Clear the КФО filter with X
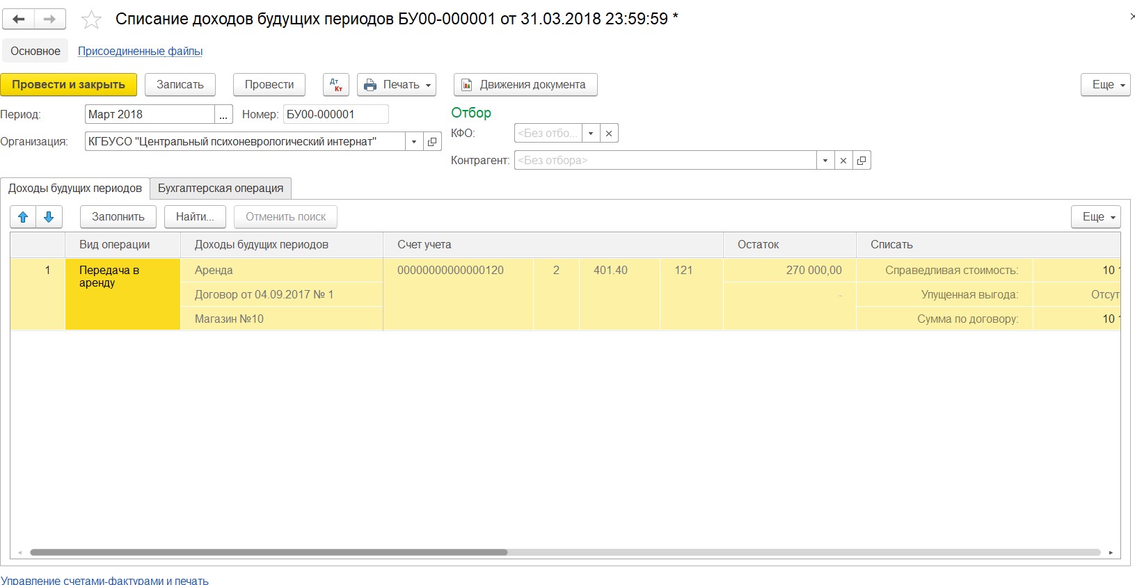The height and width of the screenshot is (585, 1135). pyautogui.click(x=609, y=134)
